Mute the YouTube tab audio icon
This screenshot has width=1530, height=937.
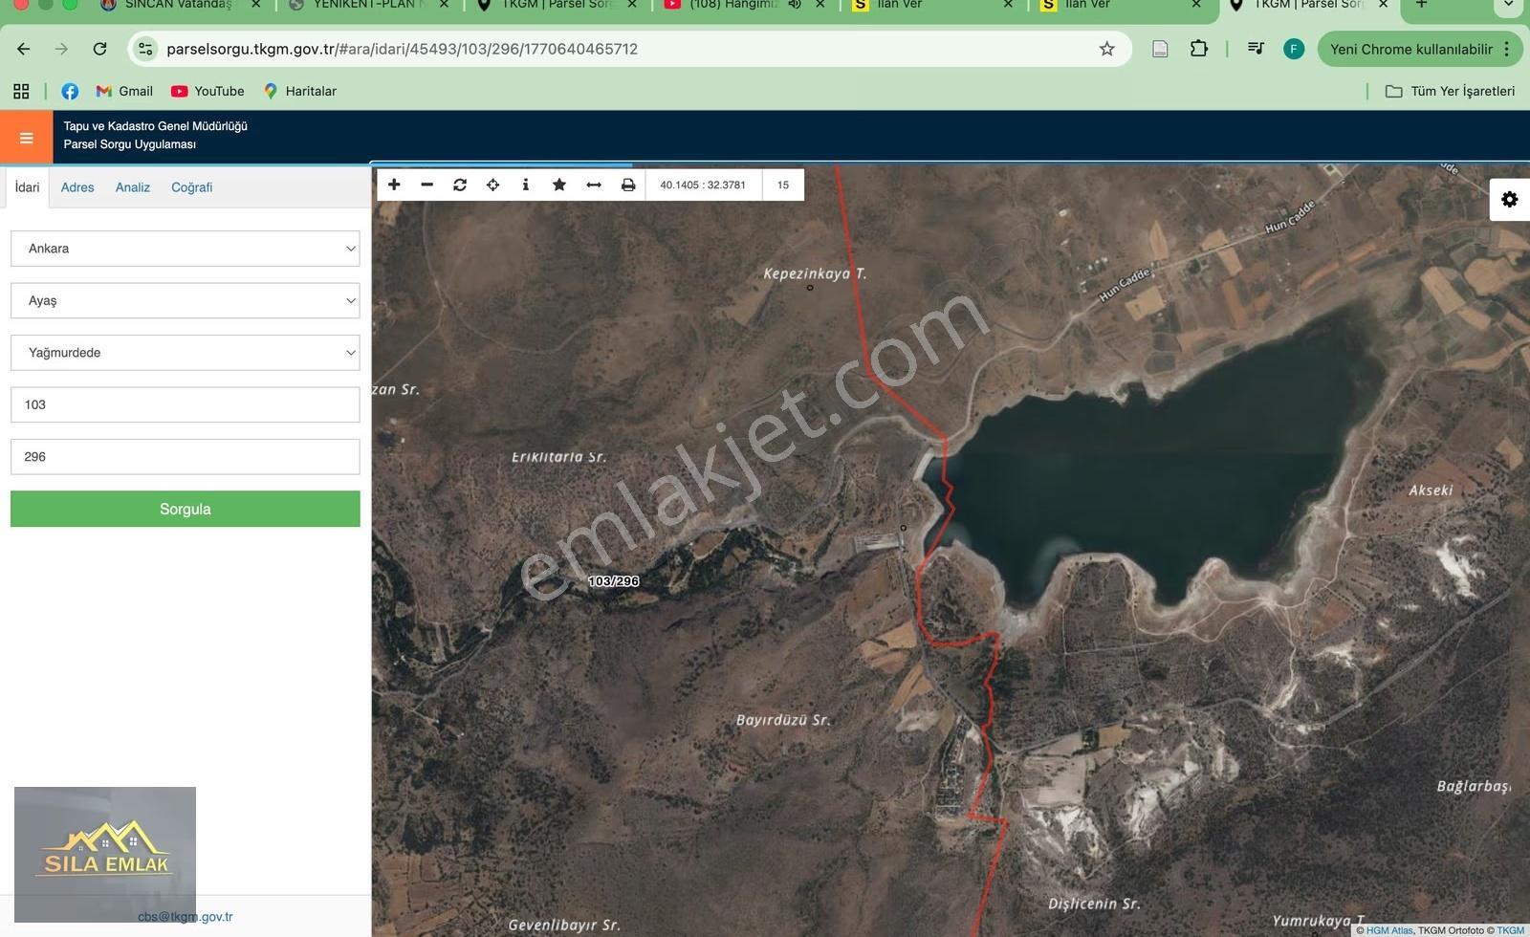click(x=795, y=5)
